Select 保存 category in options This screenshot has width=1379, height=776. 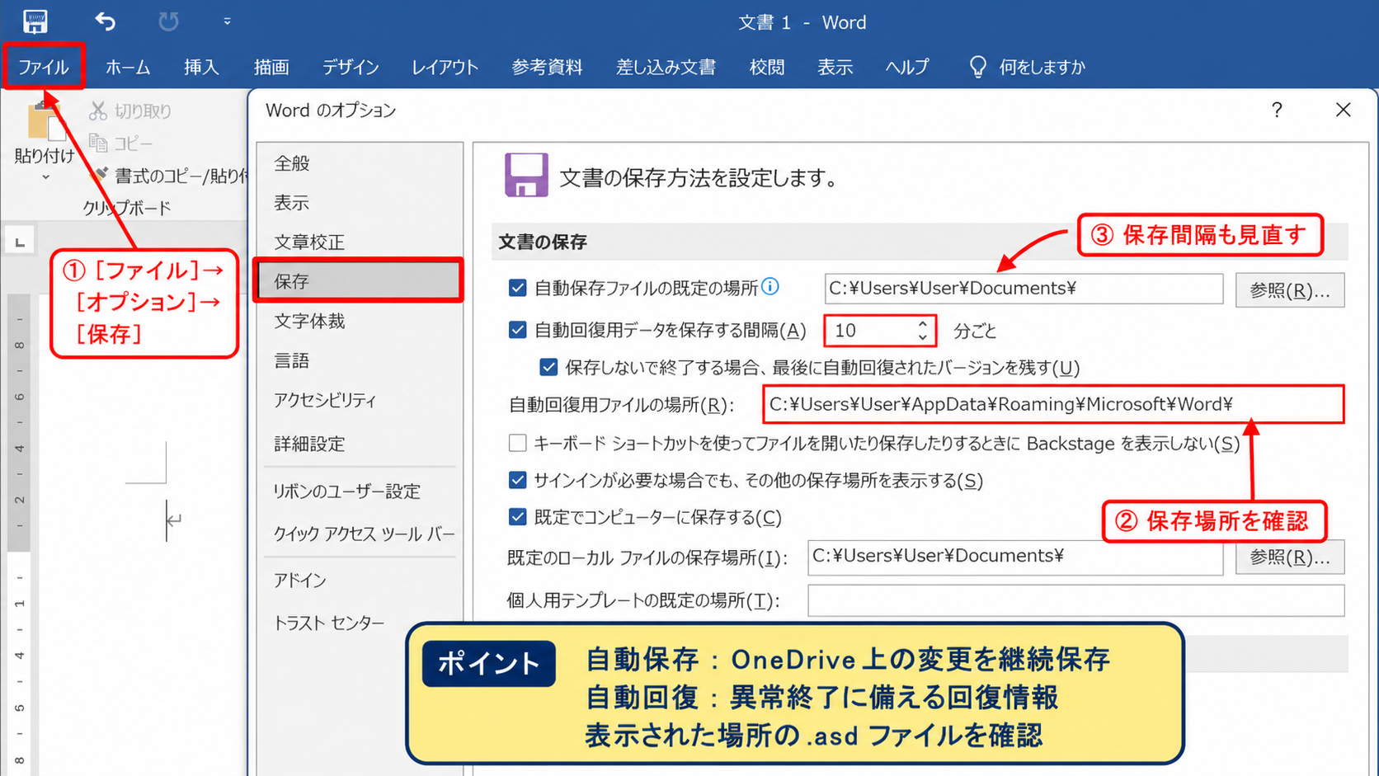point(360,281)
